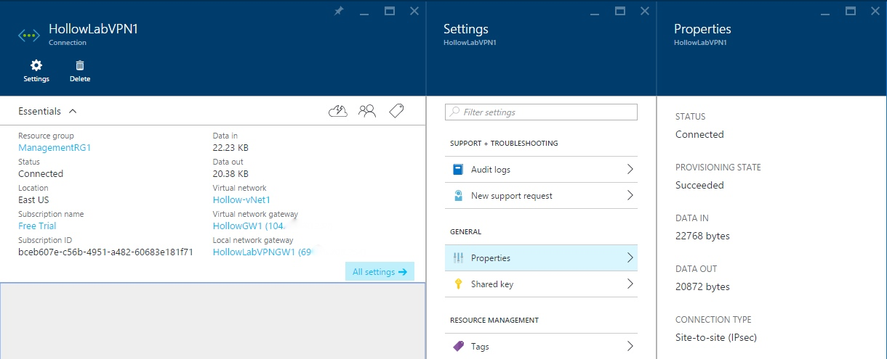This screenshot has height=359, width=887.
Task: Select the East US location value
Action: tap(33, 200)
